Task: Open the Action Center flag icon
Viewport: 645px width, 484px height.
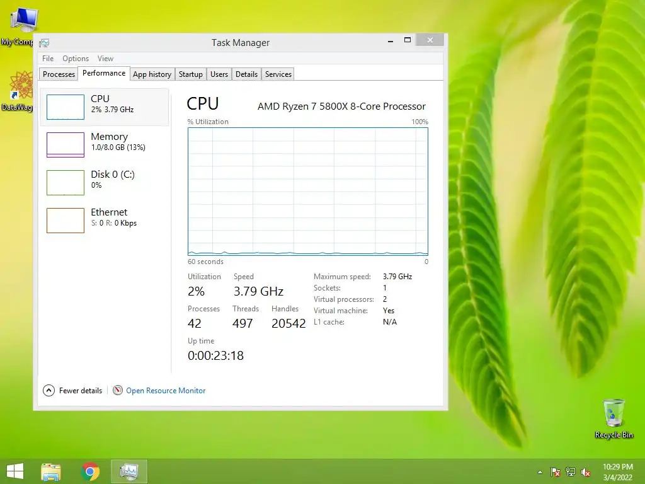Action: pos(556,472)
